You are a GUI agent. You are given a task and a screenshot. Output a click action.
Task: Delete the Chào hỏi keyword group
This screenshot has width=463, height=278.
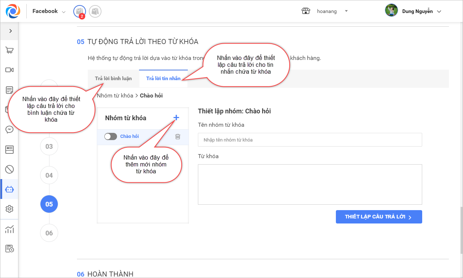pos(178,136)
